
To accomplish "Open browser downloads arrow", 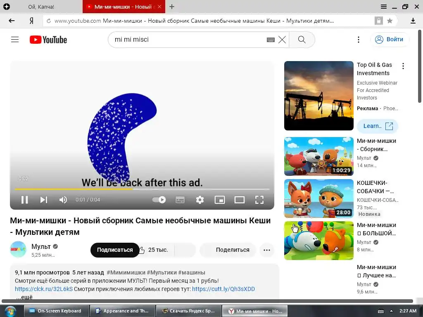I will [413, 21].
